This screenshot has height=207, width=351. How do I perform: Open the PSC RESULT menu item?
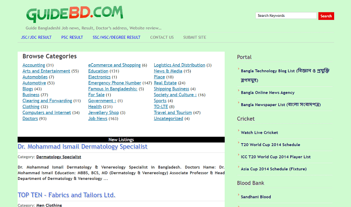[72, 37]
